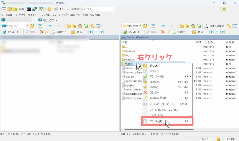Viewport: 239px width, 141px height.
Task: Click local panel 新規 new button
Action: pos(77,32)
